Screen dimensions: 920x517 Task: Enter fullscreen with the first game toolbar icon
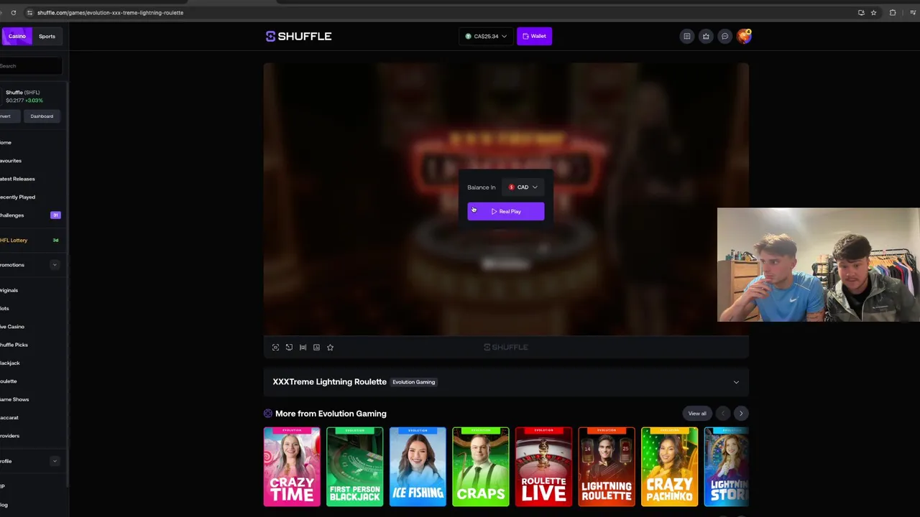[x=275, y=348]
